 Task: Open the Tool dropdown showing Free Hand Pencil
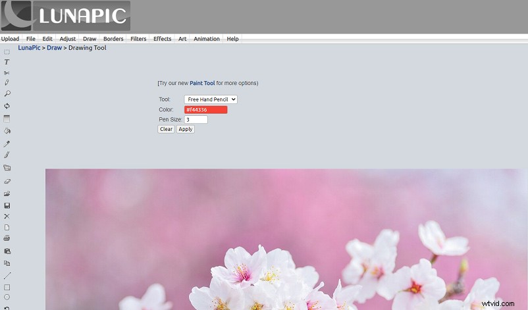tap(211, 99)
